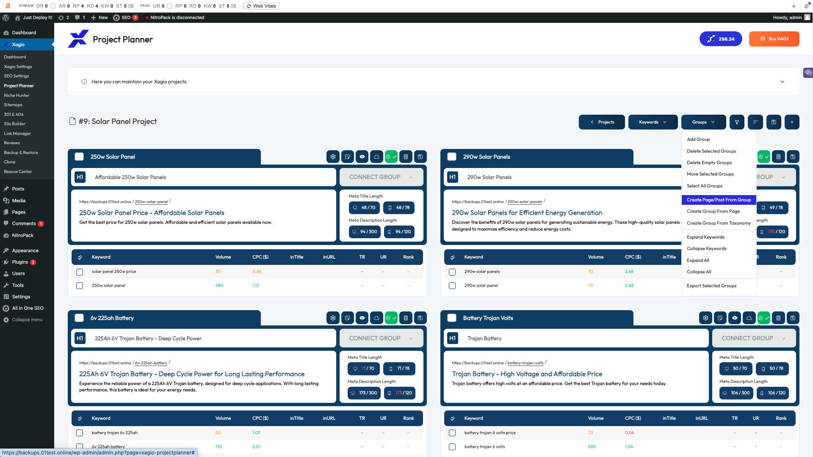Open Silo Builder in sidebar

pos(15,124)
